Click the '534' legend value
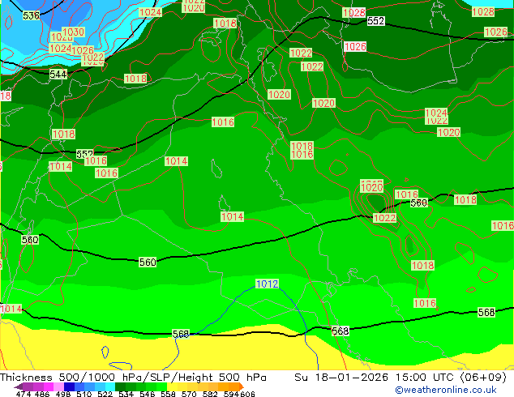 126,394
